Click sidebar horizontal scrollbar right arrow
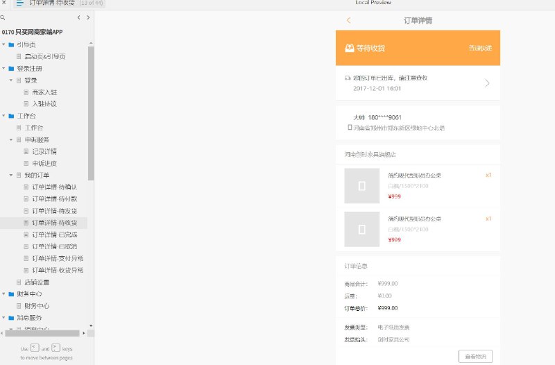 83,333
